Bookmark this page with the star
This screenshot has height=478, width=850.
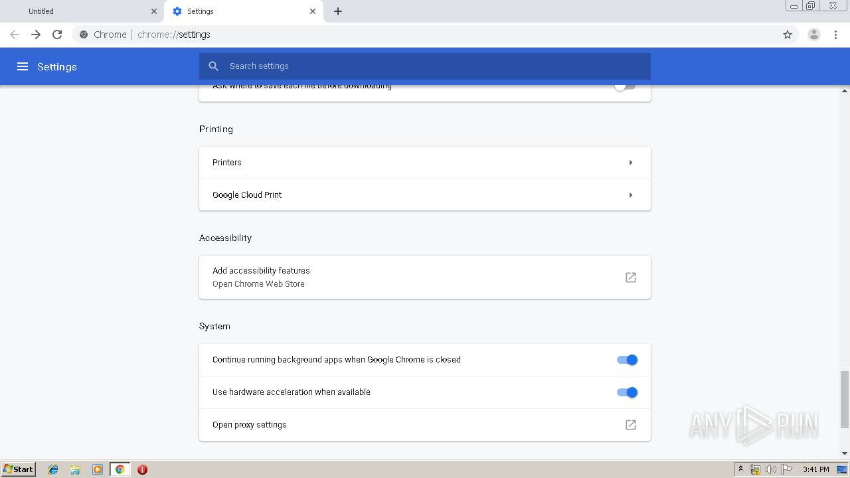tap(788, 35)
